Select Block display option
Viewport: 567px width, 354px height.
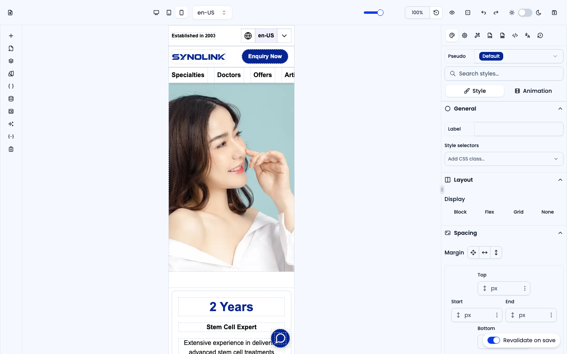[460, 212]
